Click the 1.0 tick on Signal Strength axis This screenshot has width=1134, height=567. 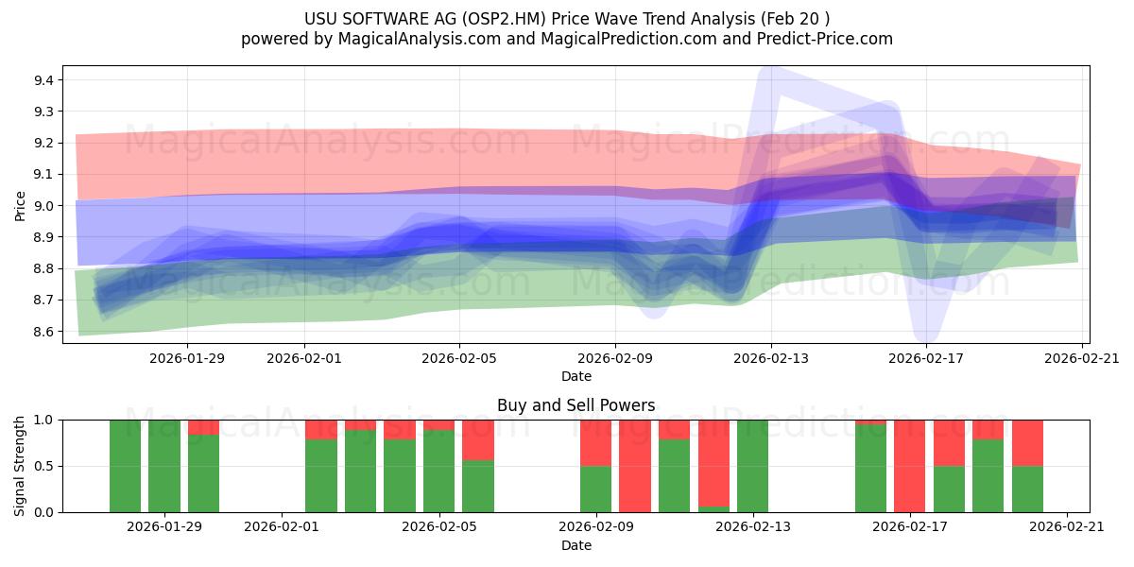coord(44,420)
